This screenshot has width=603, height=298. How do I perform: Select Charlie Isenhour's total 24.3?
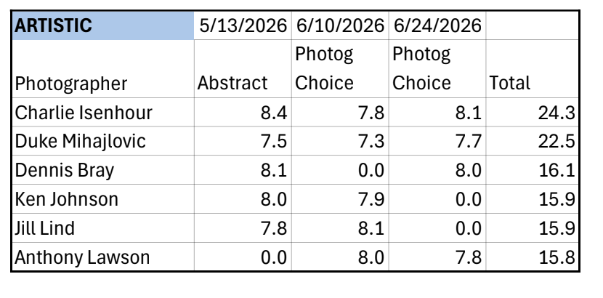click(x=533, y=112)
